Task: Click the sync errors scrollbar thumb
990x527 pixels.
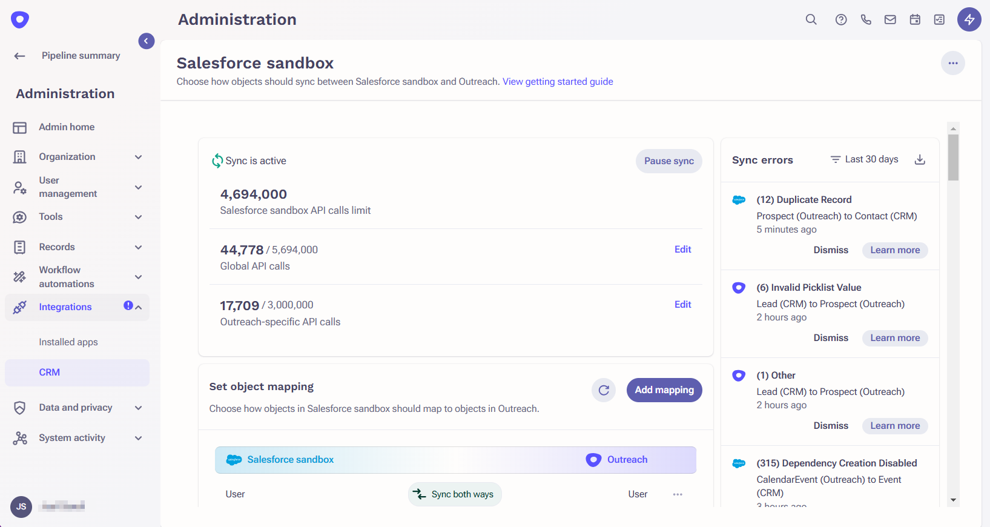Action: [x=953, y=157]
